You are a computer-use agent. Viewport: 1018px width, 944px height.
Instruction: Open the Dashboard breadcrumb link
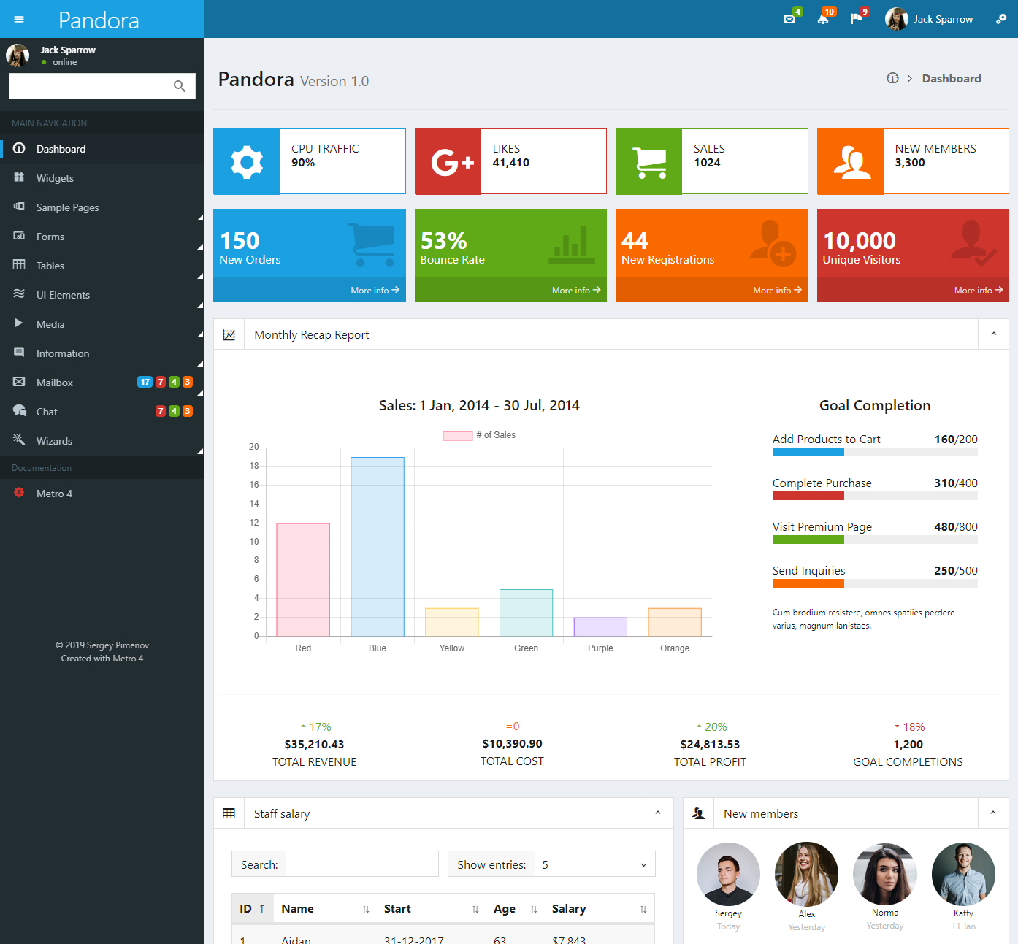[952, 78]
